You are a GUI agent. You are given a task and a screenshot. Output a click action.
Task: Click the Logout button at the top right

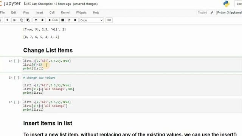[x=239, y=4]
